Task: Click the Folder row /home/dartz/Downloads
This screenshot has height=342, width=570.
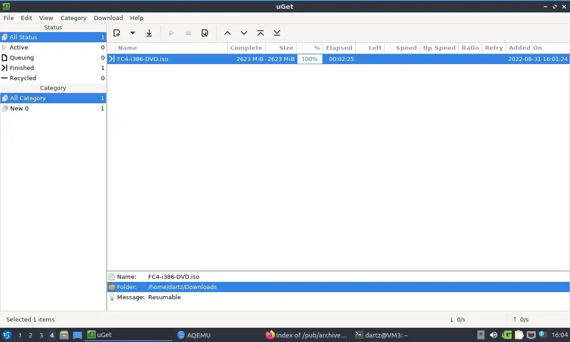Action: click(x=338, y=287)
